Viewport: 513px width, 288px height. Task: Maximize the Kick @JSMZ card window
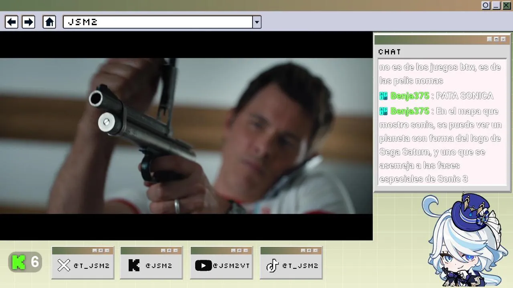169,250
